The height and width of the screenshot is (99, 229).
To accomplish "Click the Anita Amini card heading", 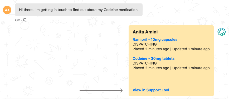I will (145, 32).
